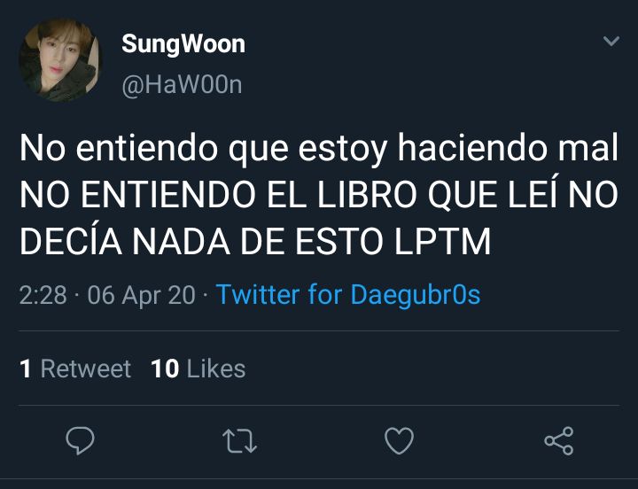Click the 2:28 timestamp
Screen dimensions: 638x489
click(43, 295)
